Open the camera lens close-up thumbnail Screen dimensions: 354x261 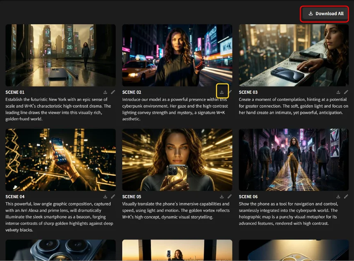pyautogui.click(x=60, y=250)
